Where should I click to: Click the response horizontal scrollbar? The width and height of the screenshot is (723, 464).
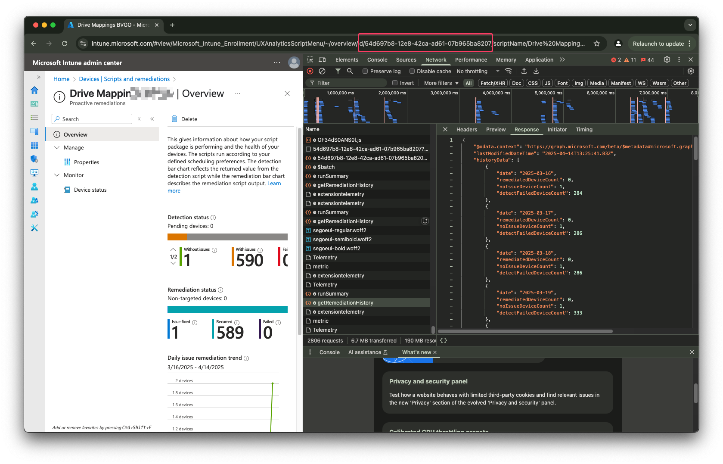525,331
